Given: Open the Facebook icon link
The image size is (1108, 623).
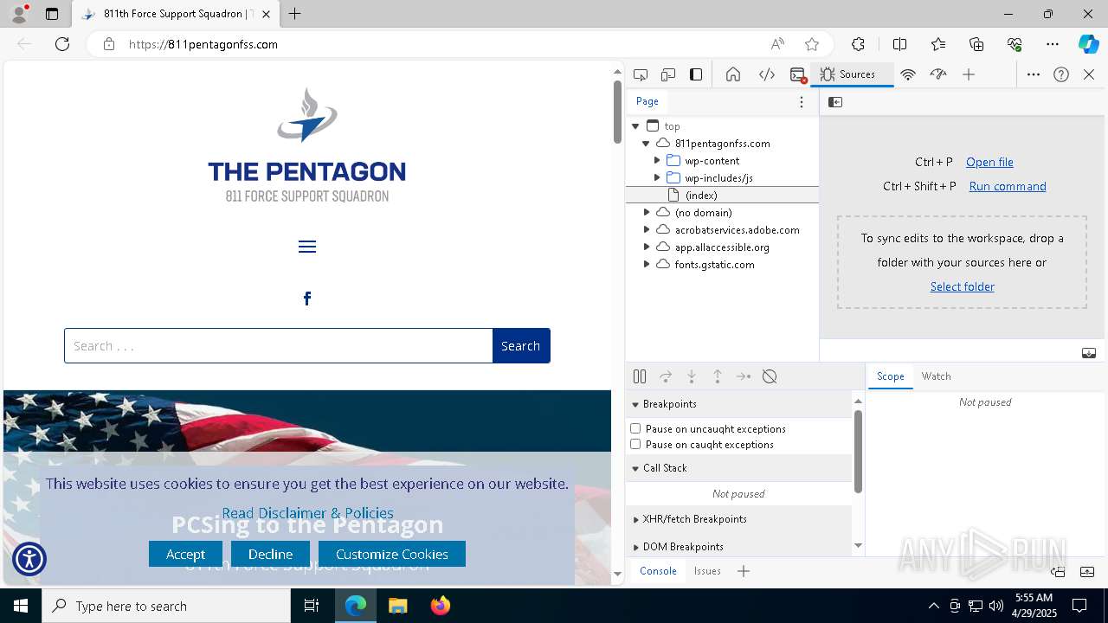Looking at the screenshot, I should pos(307,299).
